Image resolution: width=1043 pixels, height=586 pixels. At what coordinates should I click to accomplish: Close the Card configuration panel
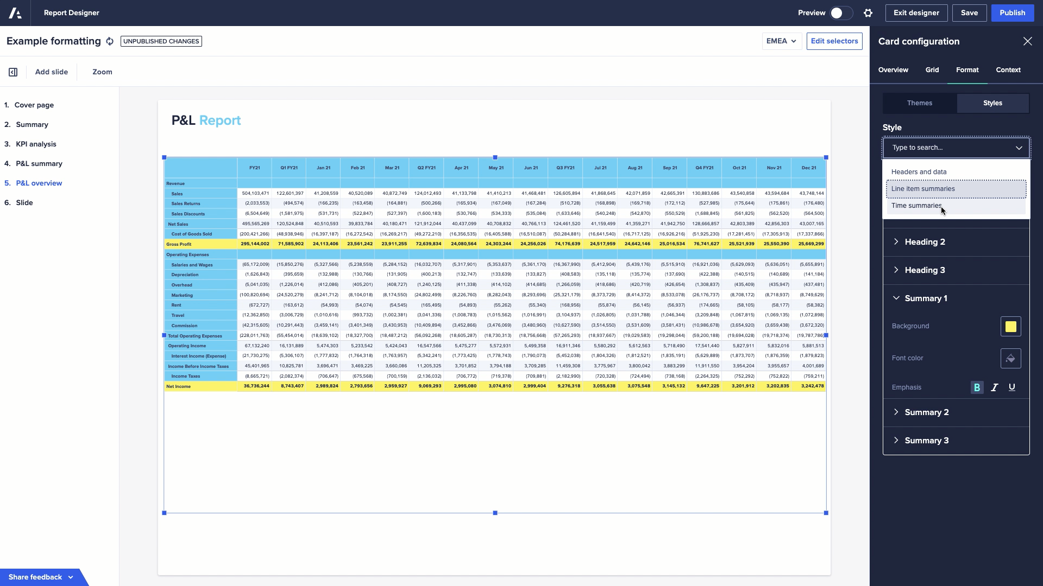pos(1027,41)
